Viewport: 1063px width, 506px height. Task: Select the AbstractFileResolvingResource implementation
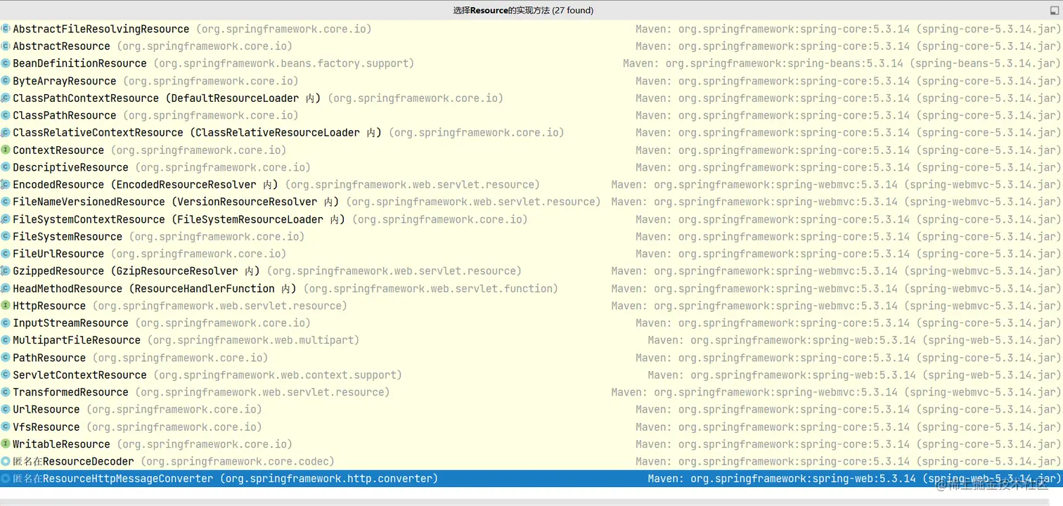pos(531,29)
